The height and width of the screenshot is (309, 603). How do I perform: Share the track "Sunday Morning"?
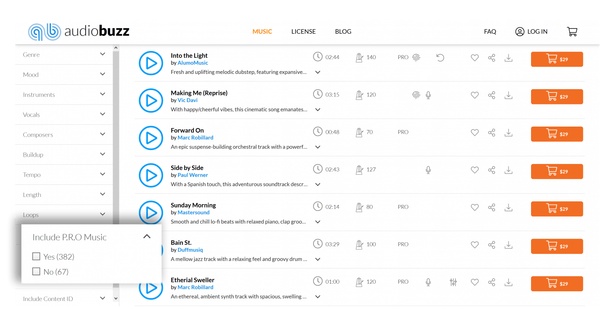point(492,207)
